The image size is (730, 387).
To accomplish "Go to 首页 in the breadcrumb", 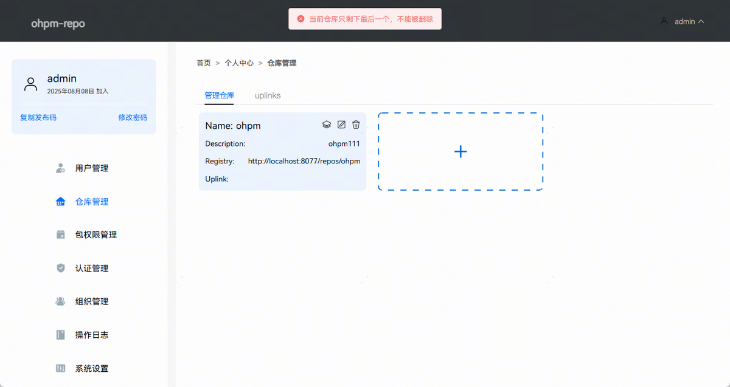I will (204, 63).
